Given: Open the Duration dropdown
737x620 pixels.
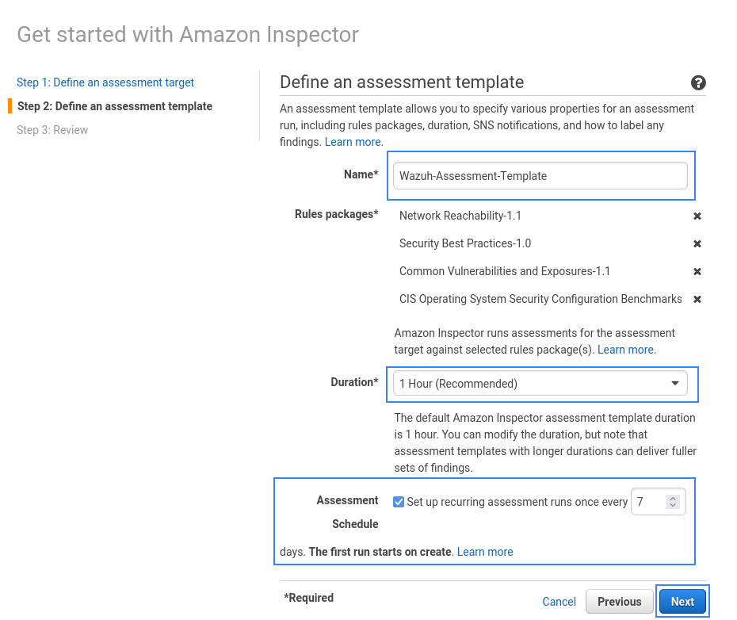Looking at the screenshot, I should 540,384.
